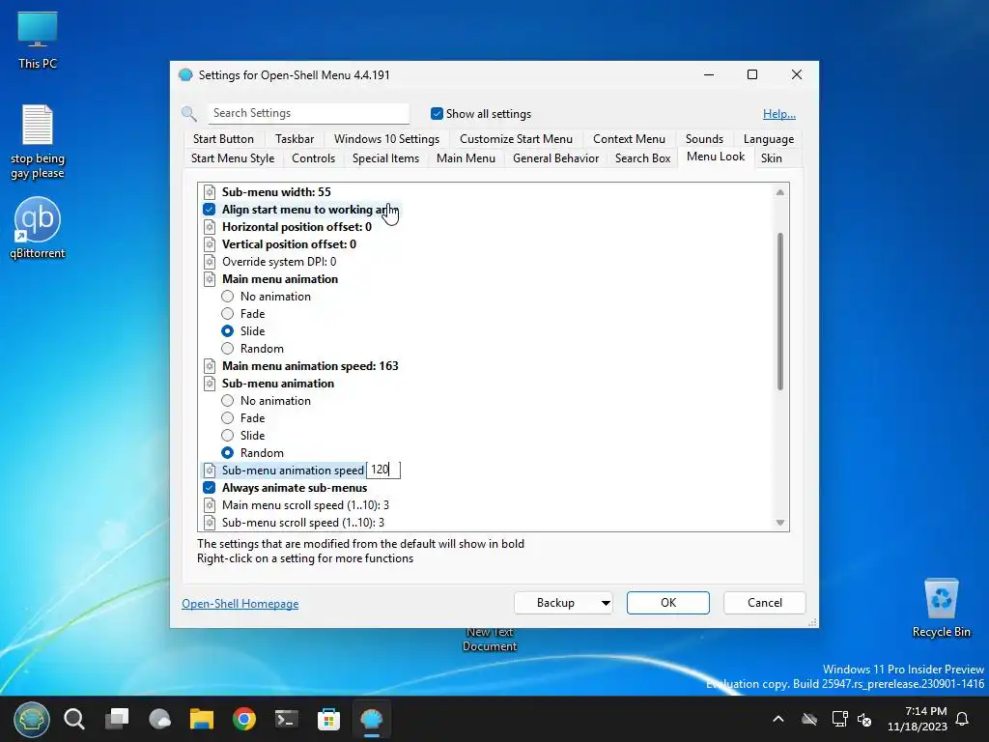Open the Terminal taskbar icon

(x=286, y=719)
